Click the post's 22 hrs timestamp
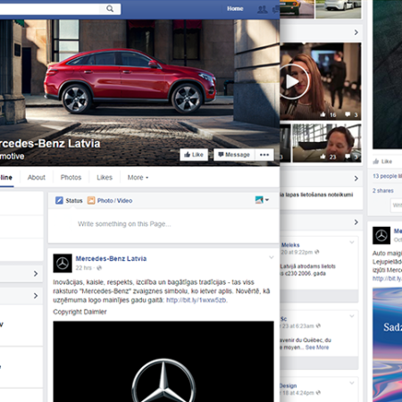This screenshot has height=402, width=402. pos(83,268)
